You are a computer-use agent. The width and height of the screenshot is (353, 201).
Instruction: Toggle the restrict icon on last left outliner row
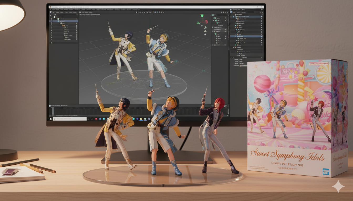[x=76, y=39]
